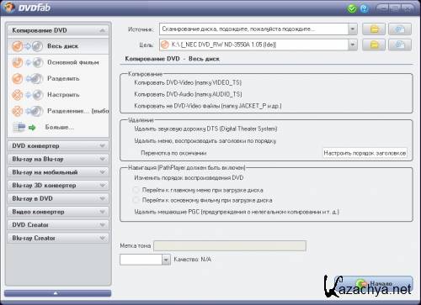Browse folder for the Цель field
Viewport: 421px width, 305px height.
(x=374, y=45)
